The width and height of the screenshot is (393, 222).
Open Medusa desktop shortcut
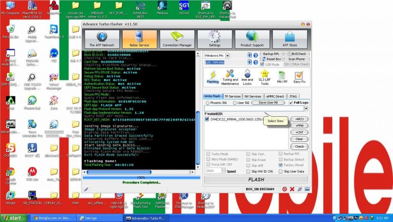162,8
